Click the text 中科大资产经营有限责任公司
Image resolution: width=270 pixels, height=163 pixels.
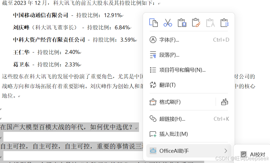point(49,40)
